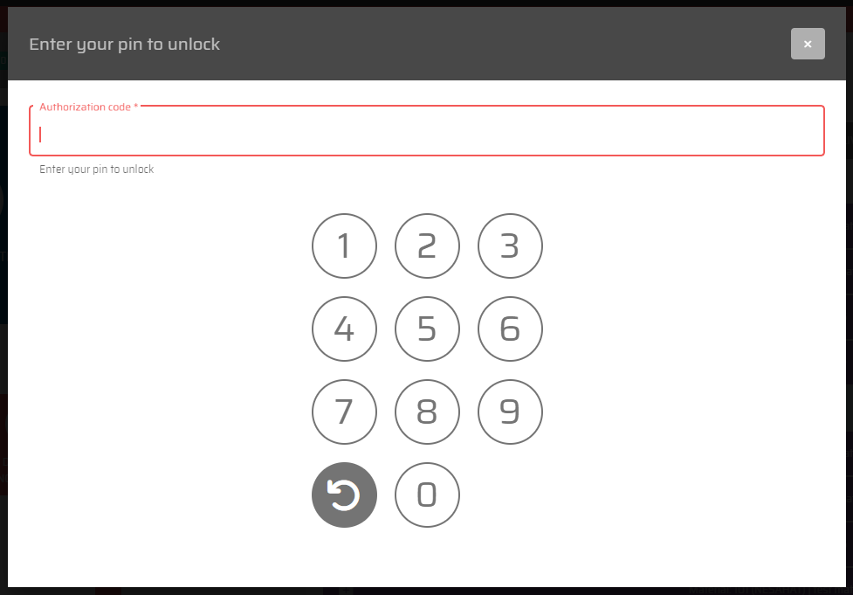Click the circular undo arrow reset button
The width and height of the screenshot is (853, 595).
344,495
